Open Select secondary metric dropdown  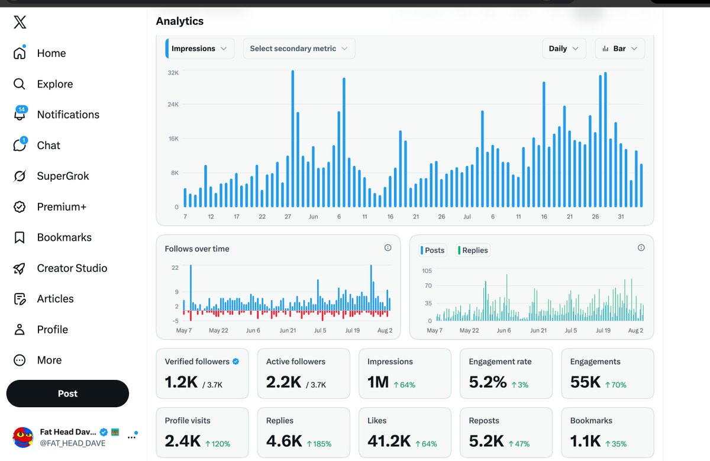click(x=299, y=49)
